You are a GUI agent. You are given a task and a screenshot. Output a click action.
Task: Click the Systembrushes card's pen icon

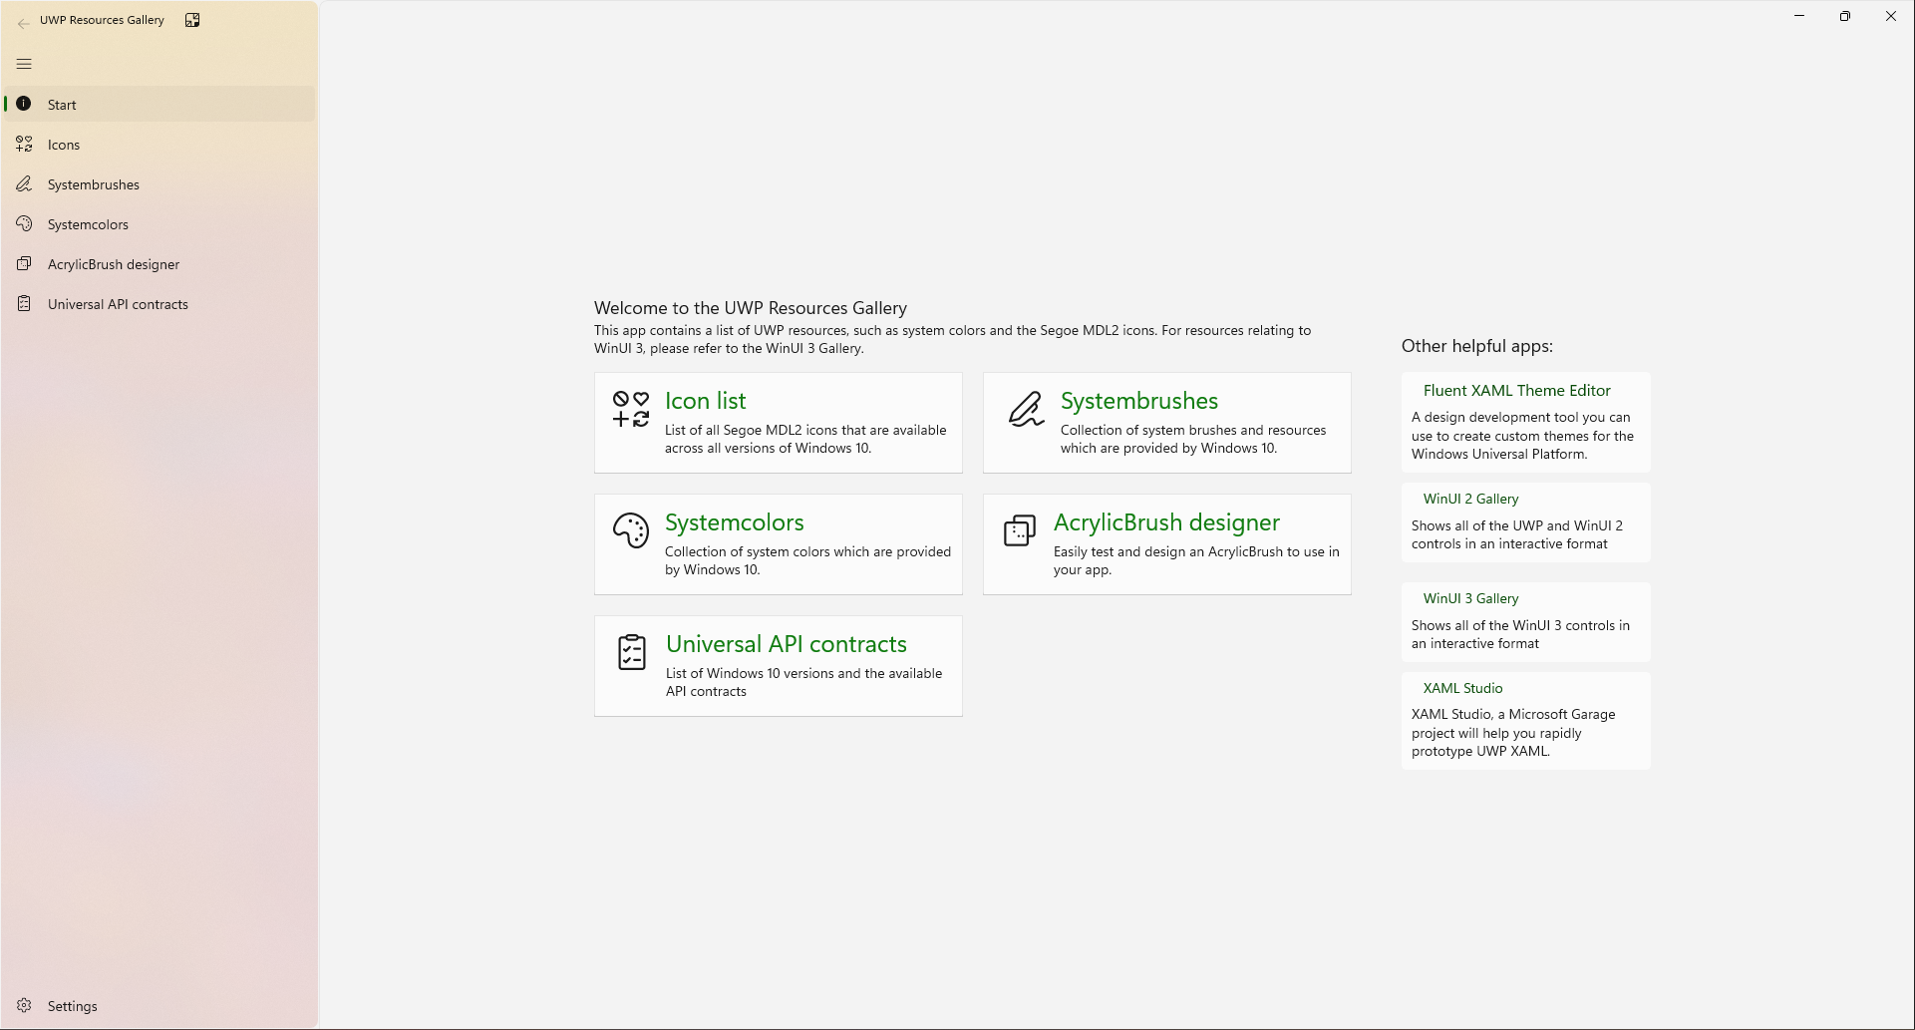pyautogui.click(x=1026, y=410)
